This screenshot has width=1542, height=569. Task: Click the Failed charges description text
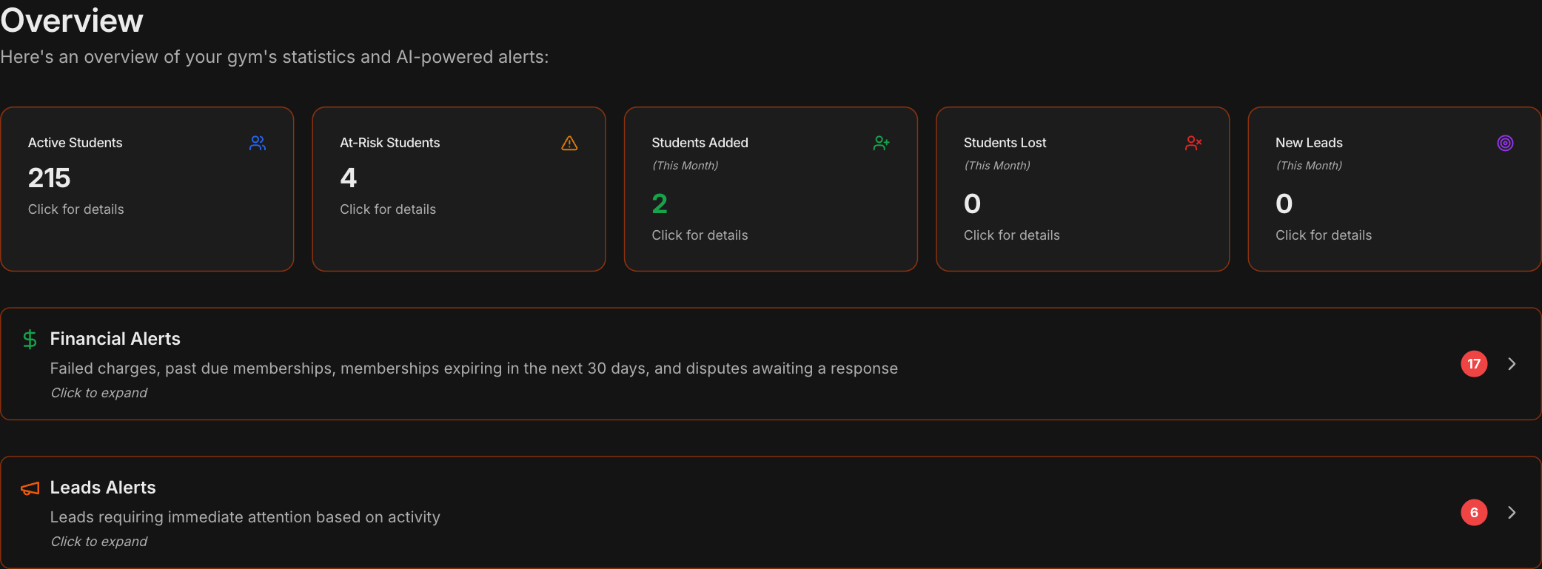pos(474,368)
